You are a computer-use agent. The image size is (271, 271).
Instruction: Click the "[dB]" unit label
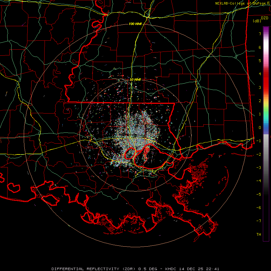[x=257, y=21]
